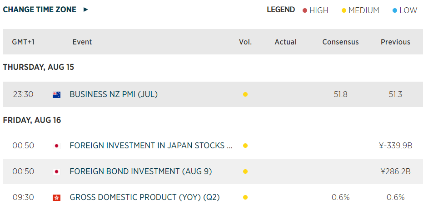Click the Foreign Investment in Japan Stocks volatility dot
The image size is (428, 210).
tap(245, 146)
